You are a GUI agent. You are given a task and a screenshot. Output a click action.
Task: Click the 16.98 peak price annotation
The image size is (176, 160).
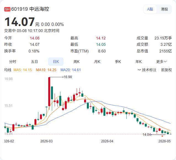(x=68, y=77)
